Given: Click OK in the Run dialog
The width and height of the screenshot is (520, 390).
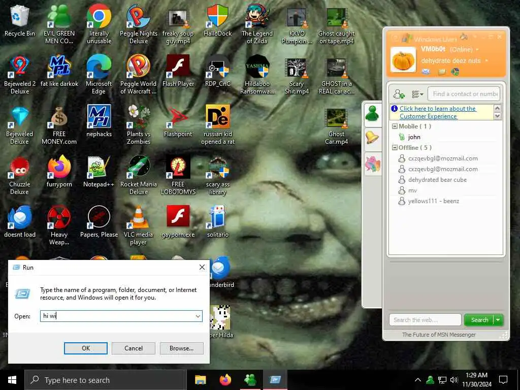Looking at the screenshot, I should pyautogui.click(x=85, y=348).
